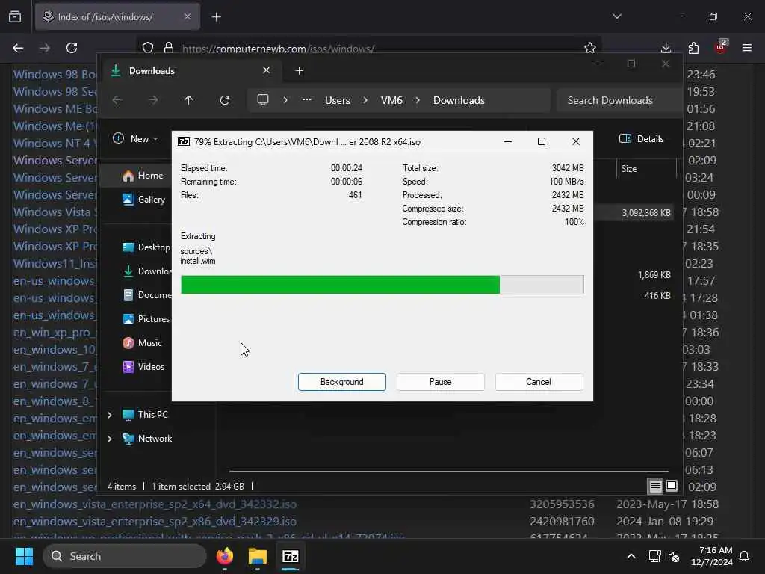This screenshot has height=574, width=765.
Task: Open the ellipsis in Explorer breadcrumb
Action: point(306,100)
